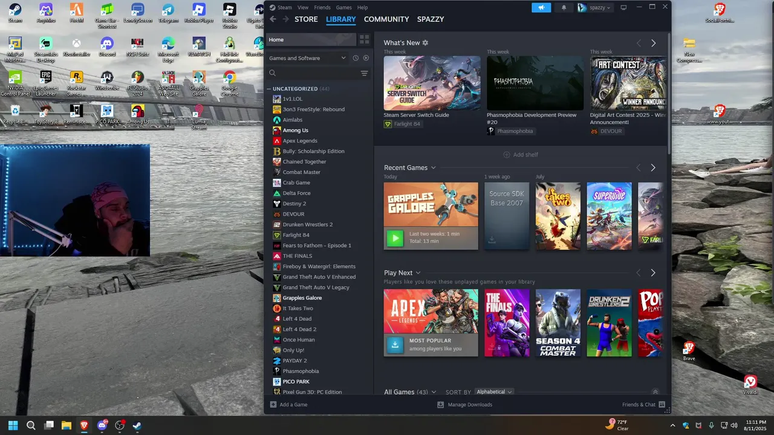Open File Explorer from the taskbar
774x435 pixels.
coord(67,425)
